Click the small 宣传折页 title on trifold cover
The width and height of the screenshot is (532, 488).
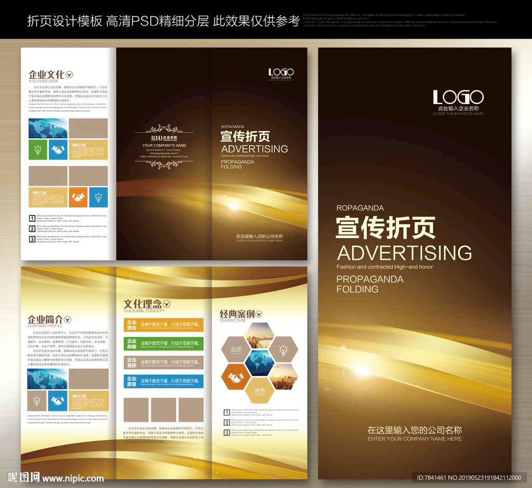click(245, 137)
